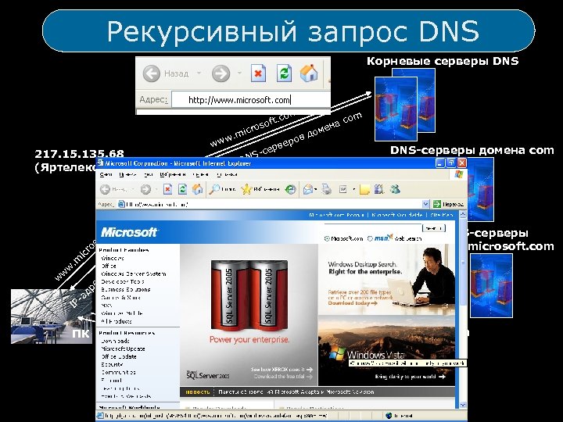
Task: Click the IE page icon in the window title bar
Action: 100,163
